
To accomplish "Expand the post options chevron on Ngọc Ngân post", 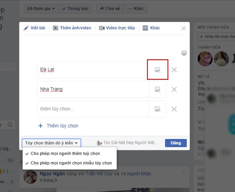I will click(184, 173).
